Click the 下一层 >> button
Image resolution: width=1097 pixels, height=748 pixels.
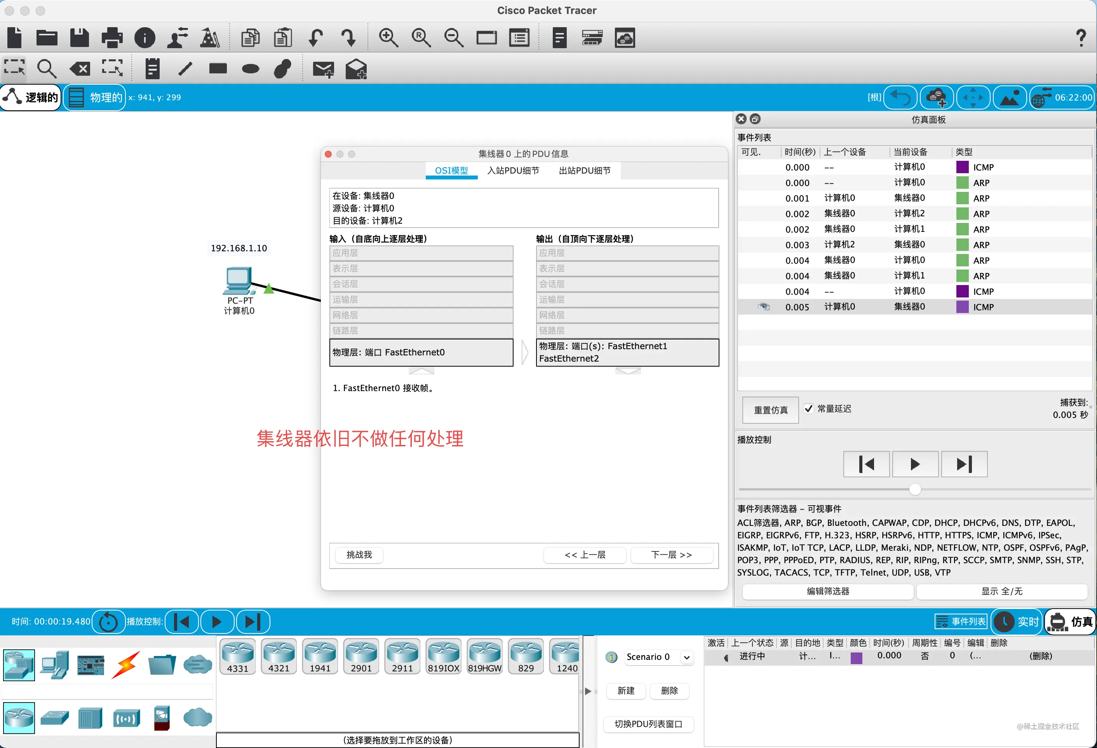coord(671,555)
